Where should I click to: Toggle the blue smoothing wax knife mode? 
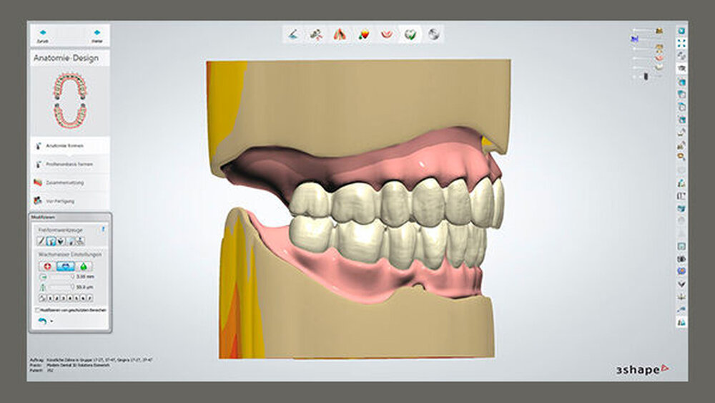[66, 266]
